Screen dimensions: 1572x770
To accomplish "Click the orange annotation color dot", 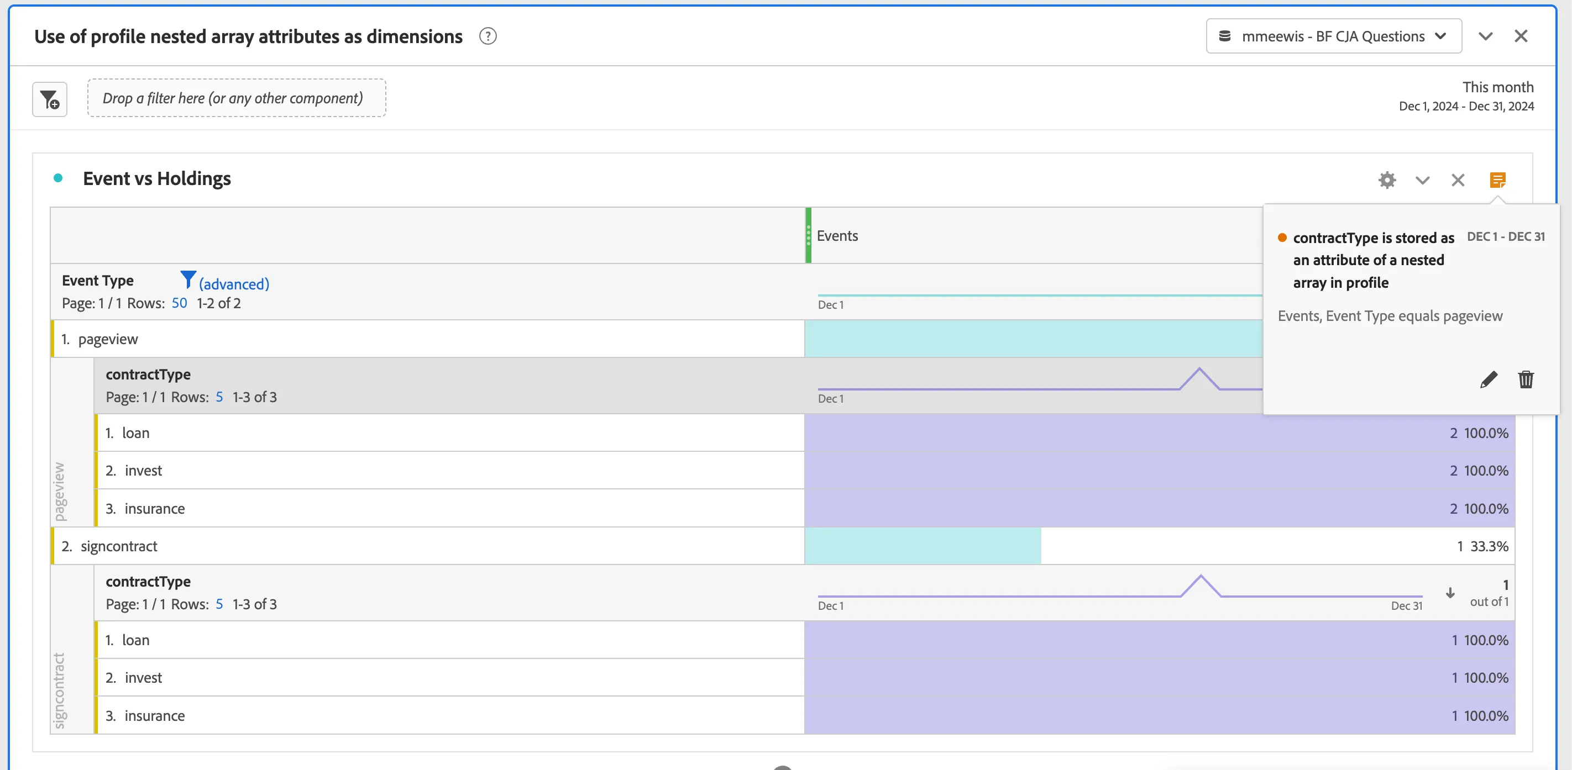I will [x=1282, y=237].
